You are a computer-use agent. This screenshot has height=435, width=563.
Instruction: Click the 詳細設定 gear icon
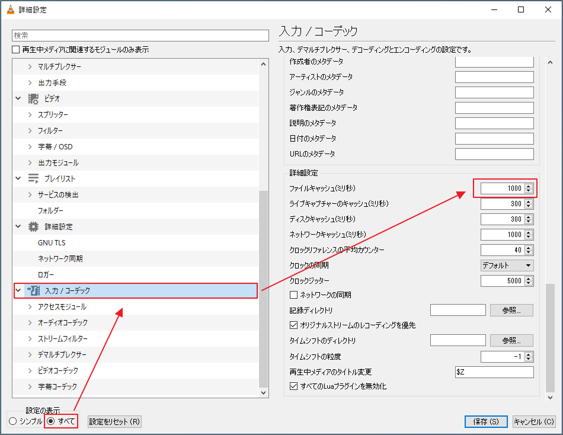pyautogui.click(x=33, y=226)
